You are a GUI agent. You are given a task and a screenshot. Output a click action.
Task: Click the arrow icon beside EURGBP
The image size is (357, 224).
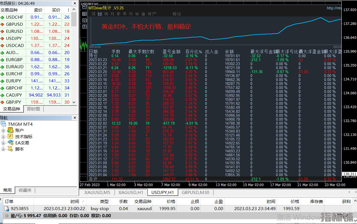click(x=3, y=60)
